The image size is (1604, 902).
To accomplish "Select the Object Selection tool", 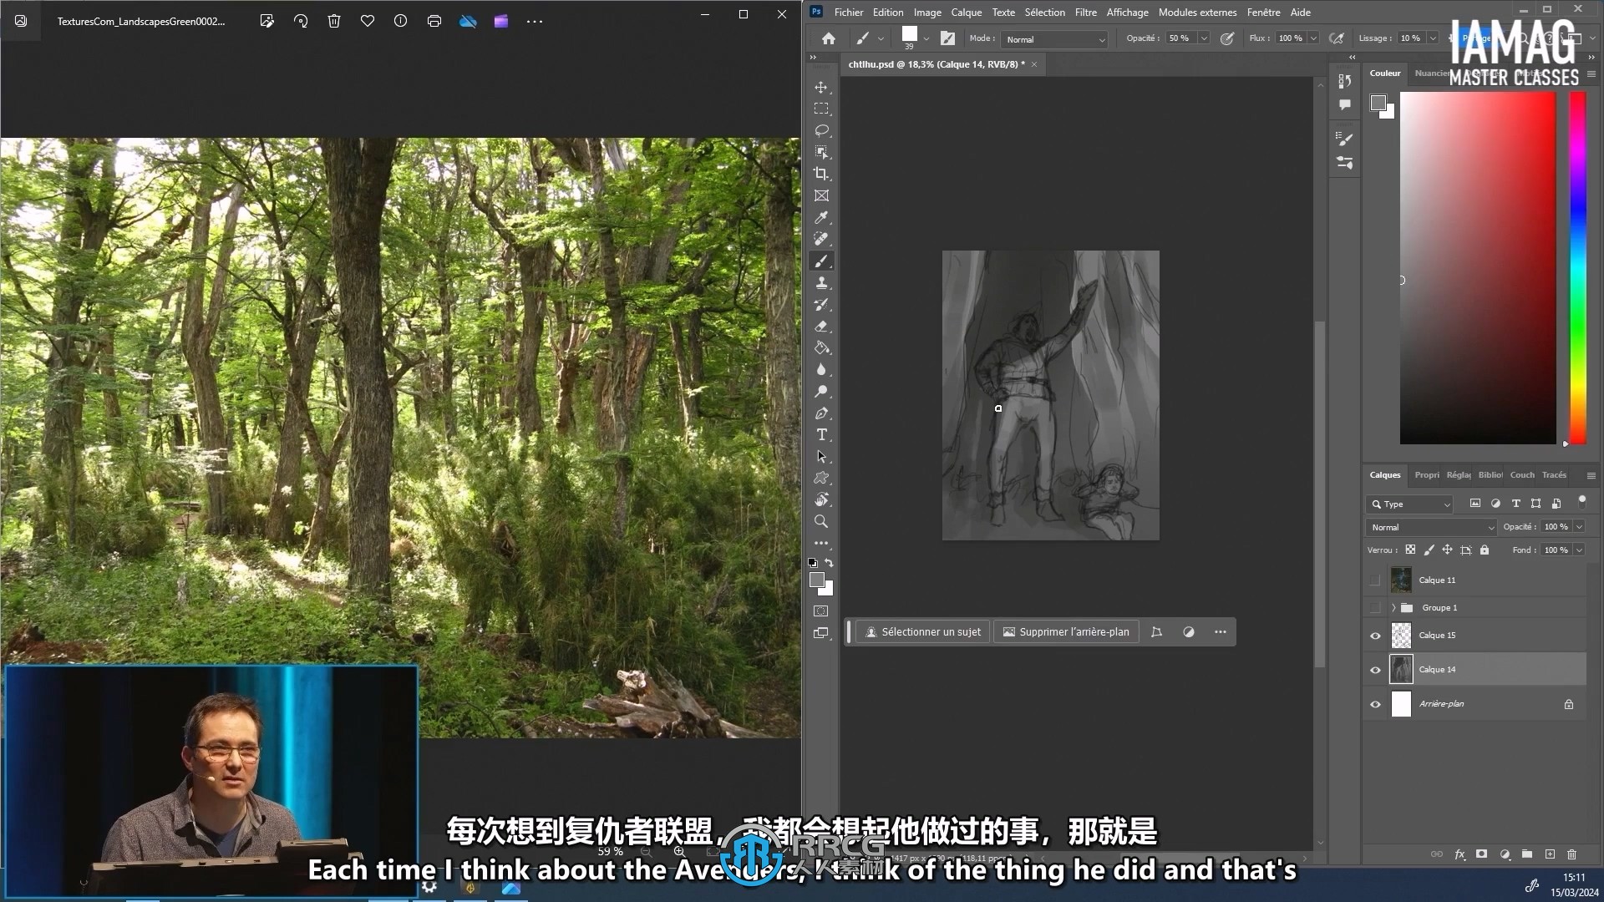I will tap(821, 153).
